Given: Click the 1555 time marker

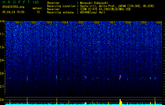Looking at the screenshot, I should point(81,23).
